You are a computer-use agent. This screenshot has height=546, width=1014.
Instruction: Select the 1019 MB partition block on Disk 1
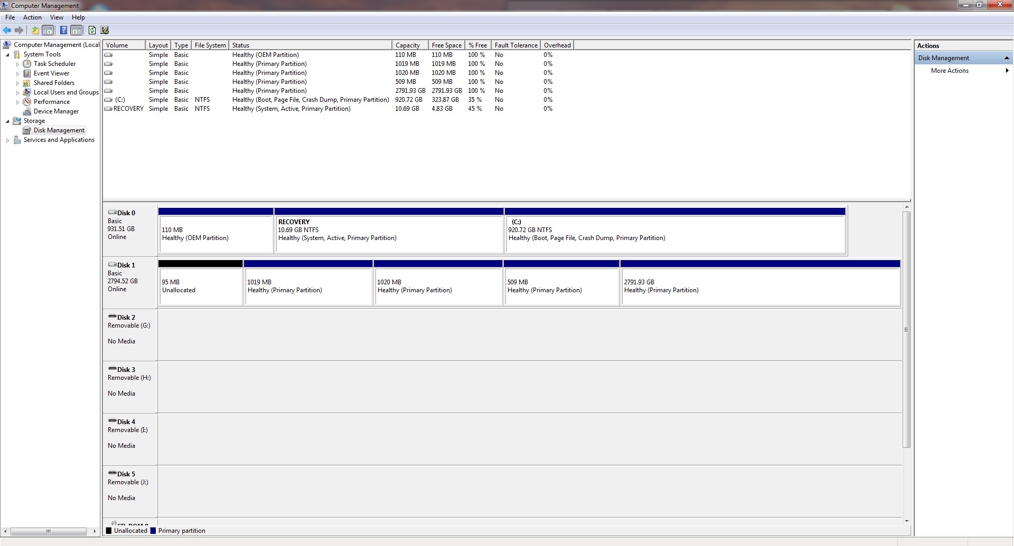coord(308,283)
